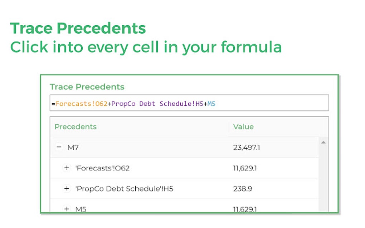
Task: Click the value 23,497.1 cell
Action: point(247,147)
